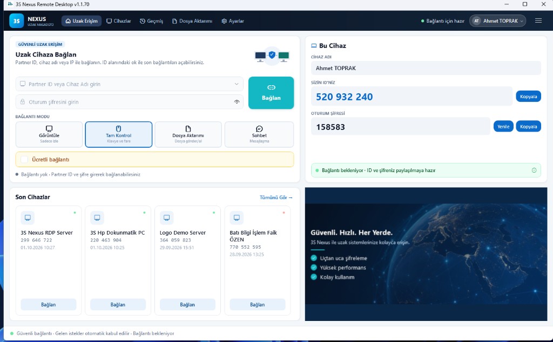Click the Logo Demo Server monitor icon

pyautogui.click(x=166, y=218)
